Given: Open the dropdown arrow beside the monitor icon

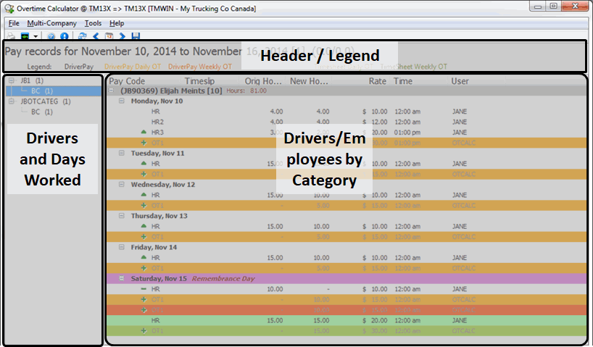Looking at the screenshot, I should 36,35.
